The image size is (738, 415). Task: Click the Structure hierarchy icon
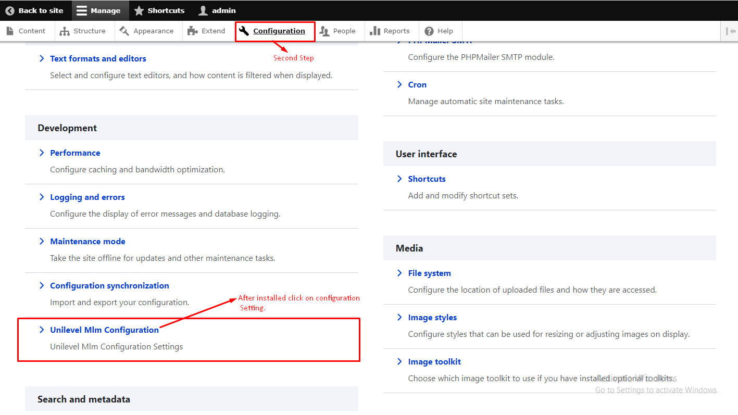(65, 31)
